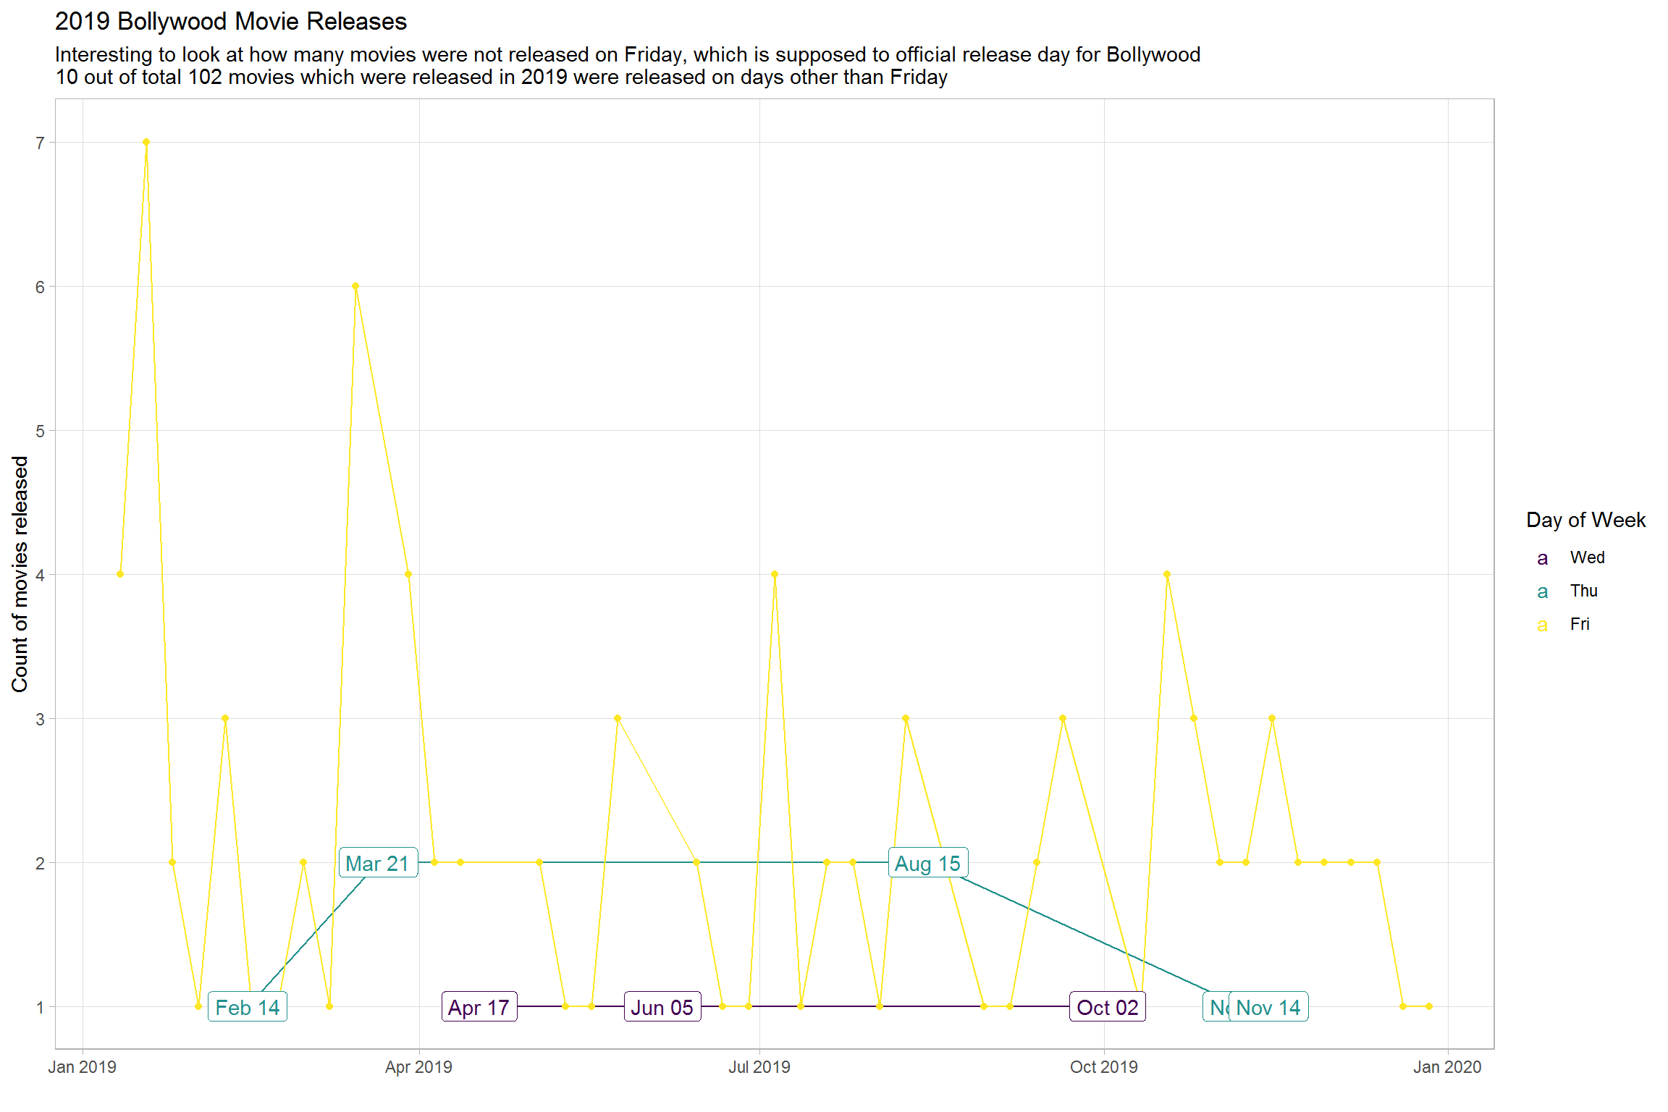This screenshot has width=1668, height=1112.
Task: Click the Day of Week legend title
Action: click(1586, 520)
